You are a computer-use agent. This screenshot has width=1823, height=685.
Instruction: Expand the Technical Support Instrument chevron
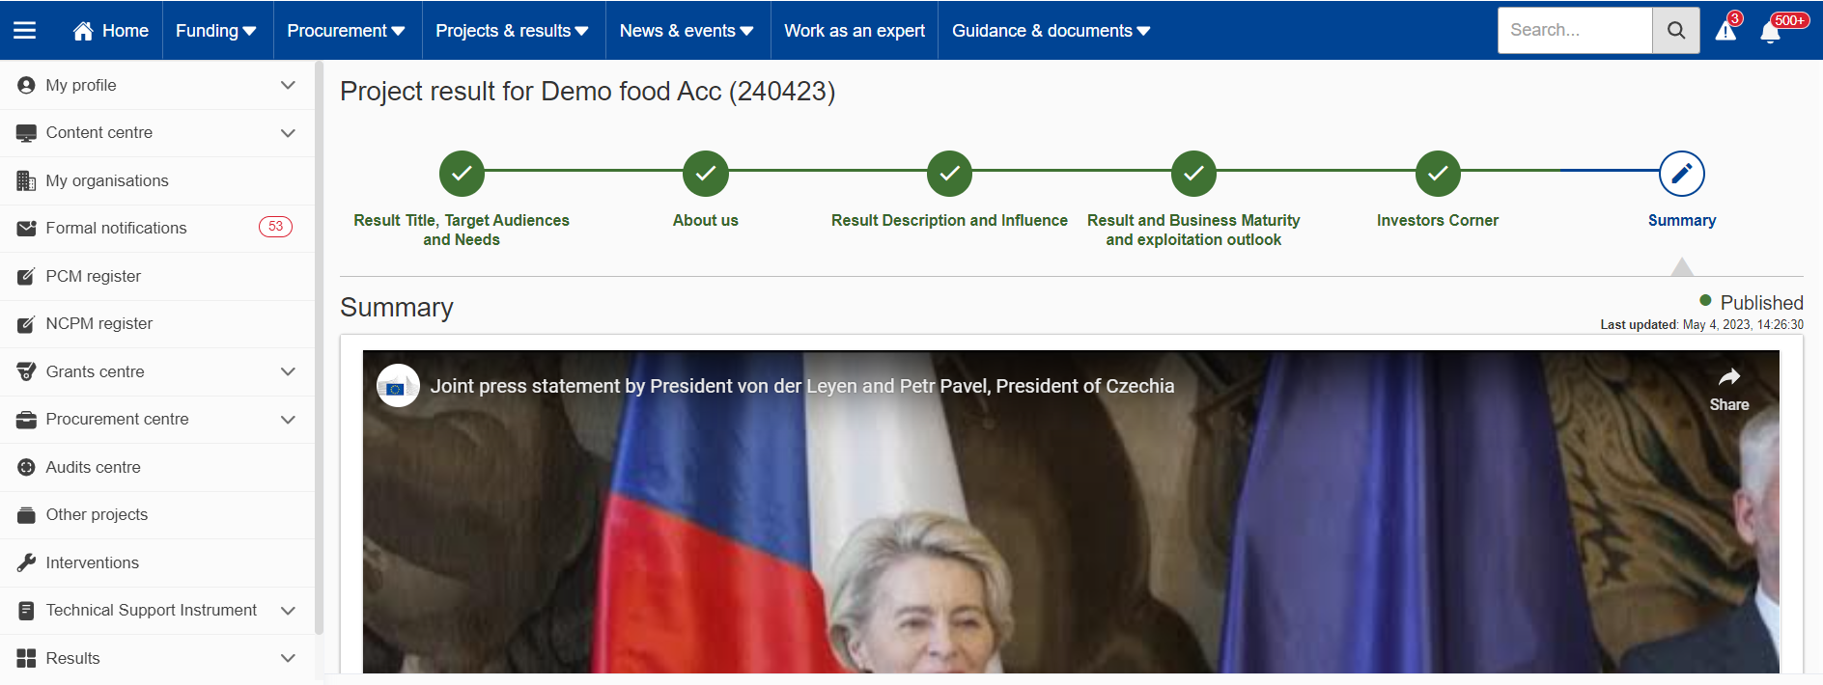(x=288, y=611)
